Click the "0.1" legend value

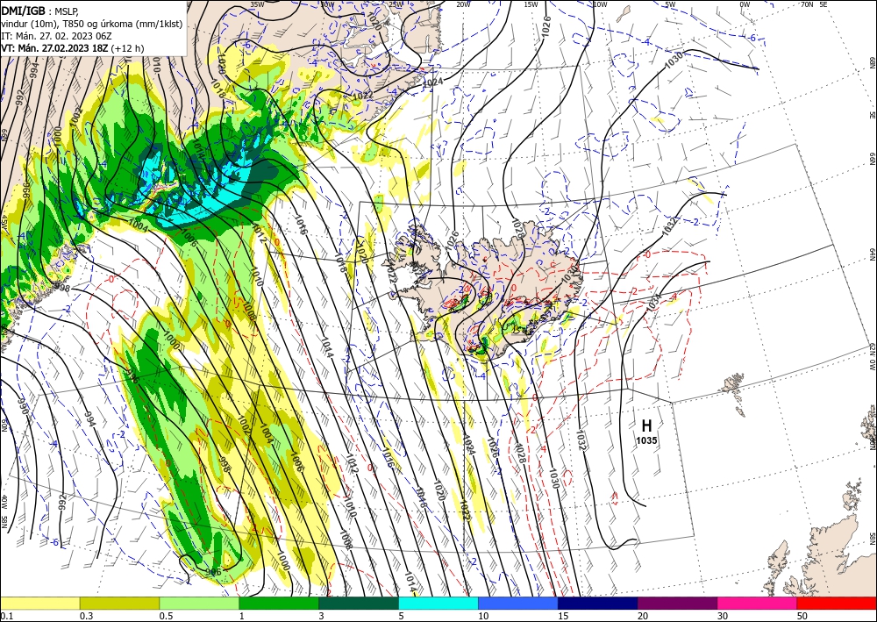pos(5,616)
